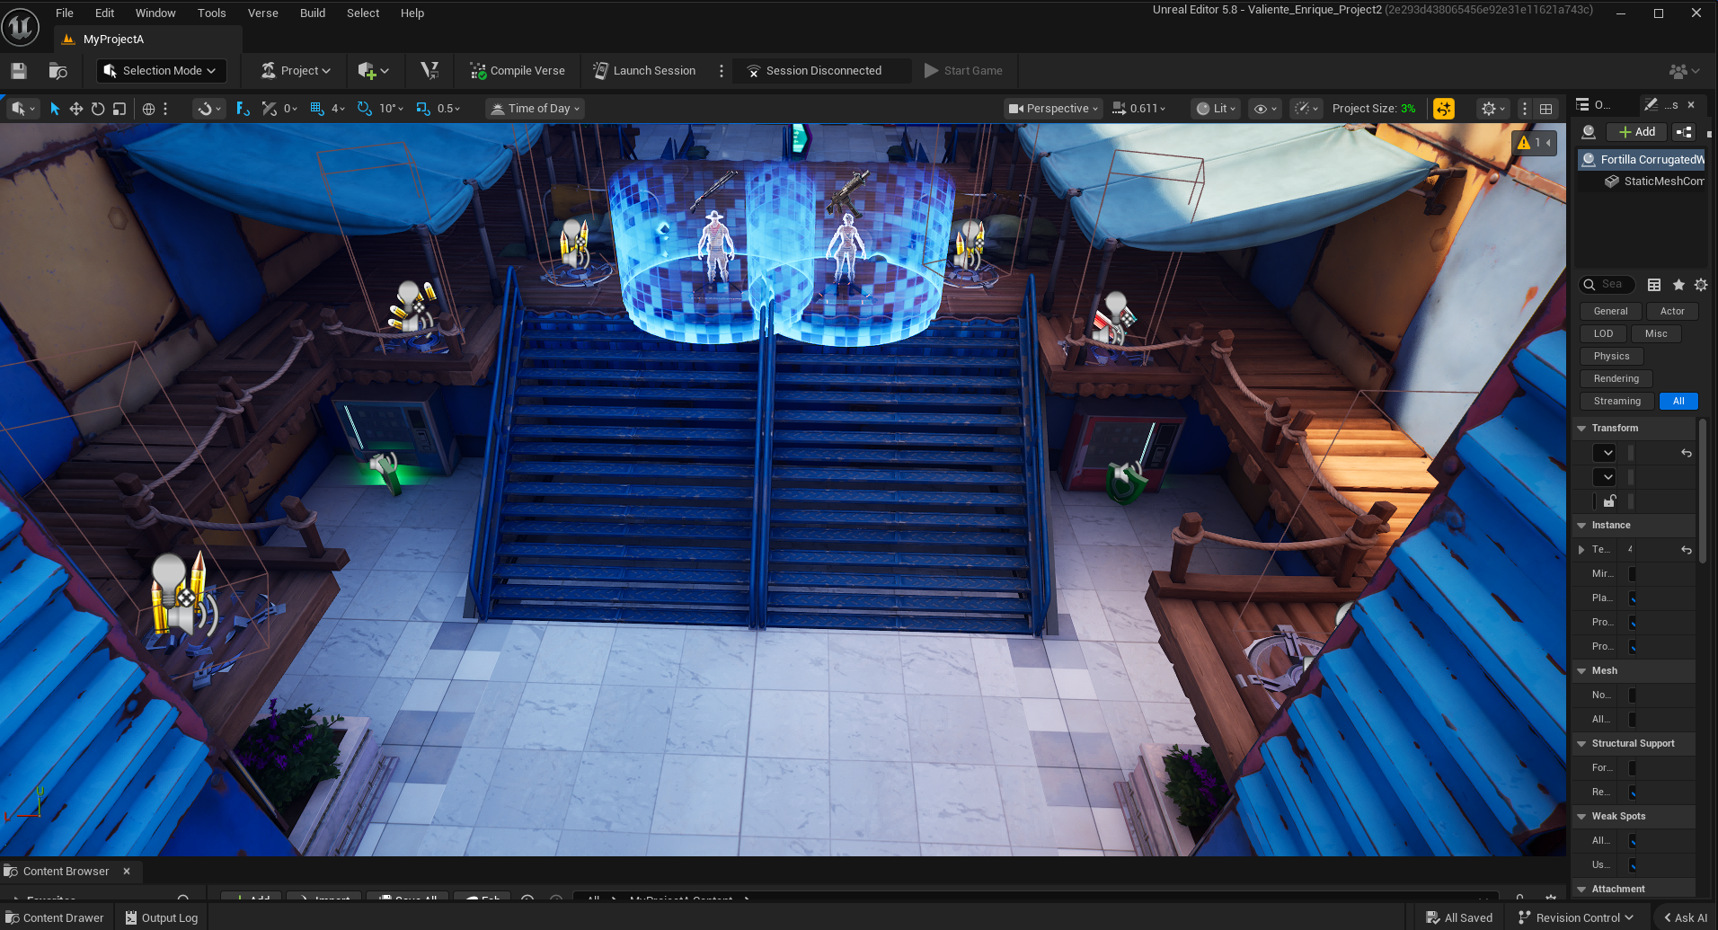Open Edit menu
1718x930 pixels.
click(x=105, y=13)
